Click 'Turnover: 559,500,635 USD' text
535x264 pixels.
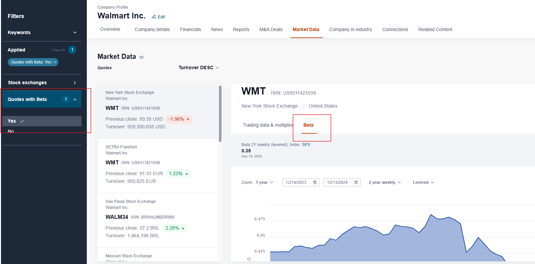[135, 127]
